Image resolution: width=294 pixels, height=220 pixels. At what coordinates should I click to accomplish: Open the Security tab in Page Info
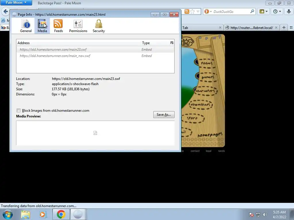tap(99, 26)
